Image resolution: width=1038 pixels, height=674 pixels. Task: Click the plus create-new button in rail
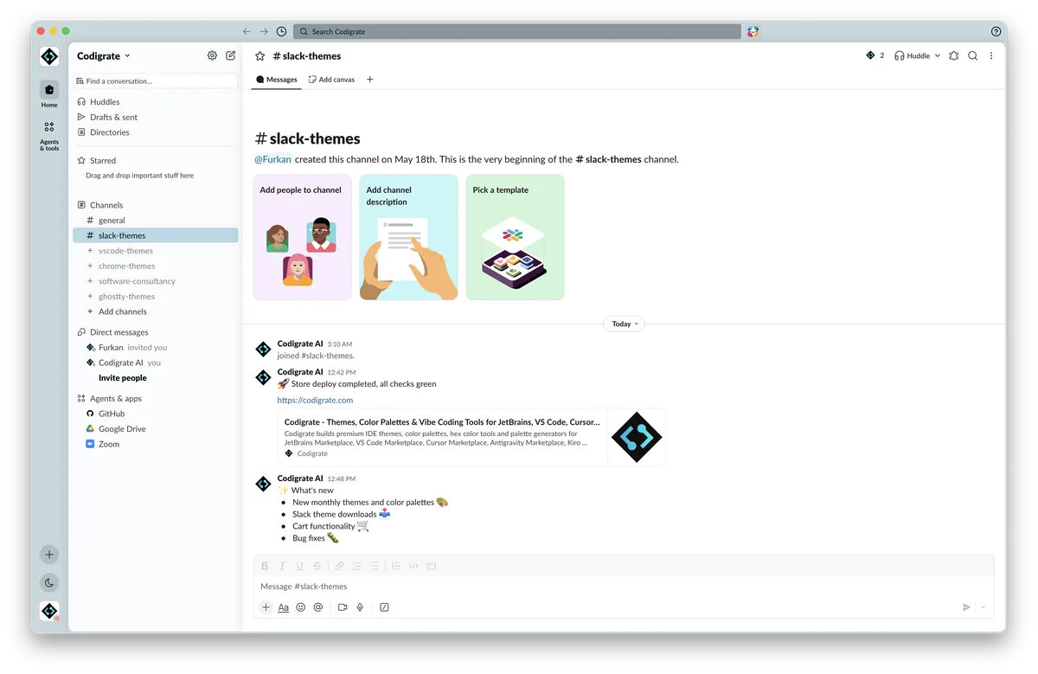click(x=49, y=555)
